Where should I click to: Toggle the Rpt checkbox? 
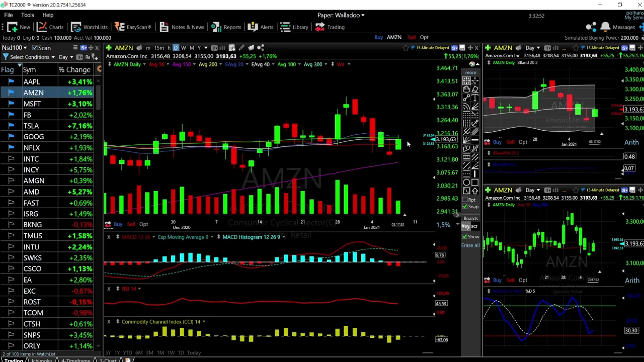click(465, 200)
